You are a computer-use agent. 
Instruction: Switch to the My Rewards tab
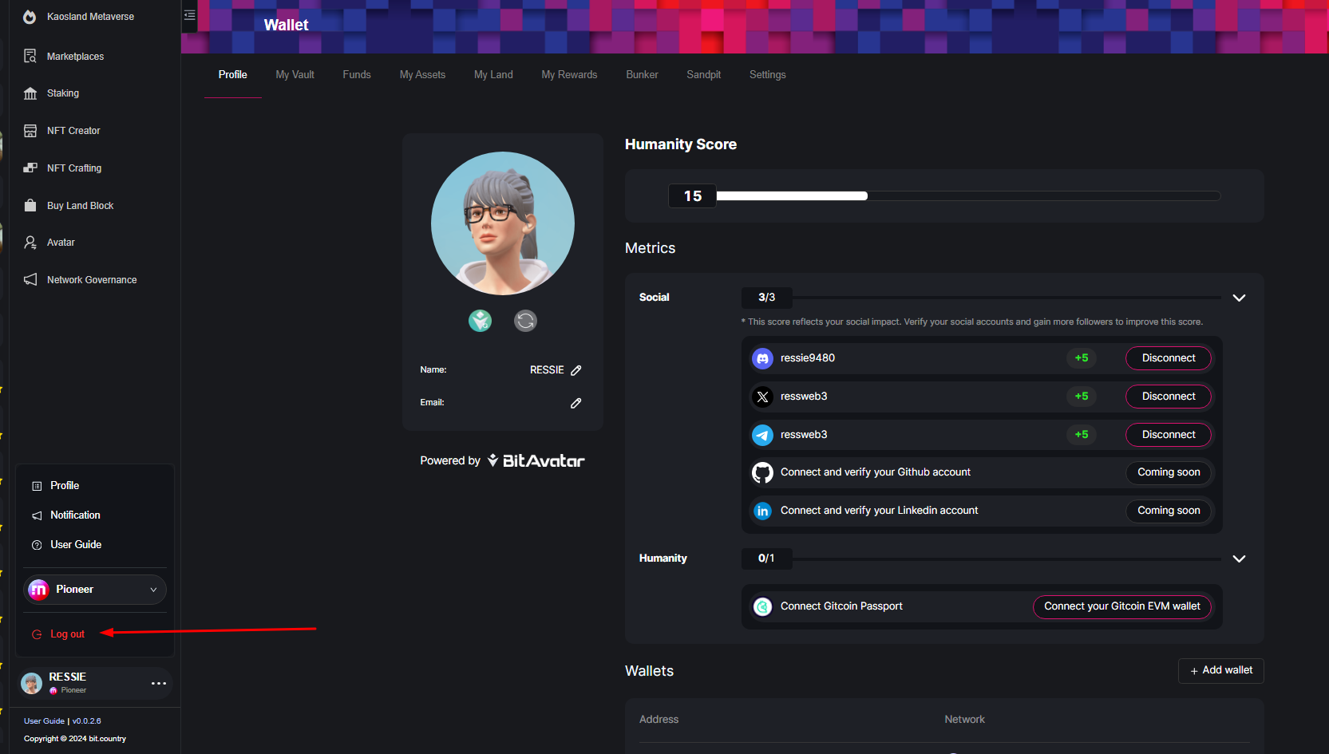[x=569, y=75]
